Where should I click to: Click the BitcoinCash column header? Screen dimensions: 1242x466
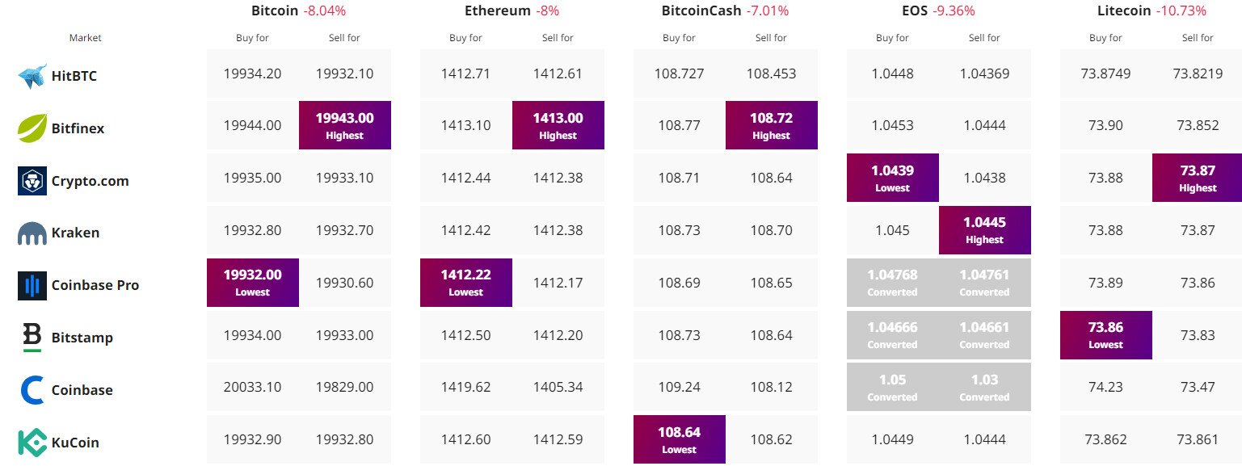pyautogui.click(x=699, y=11)
